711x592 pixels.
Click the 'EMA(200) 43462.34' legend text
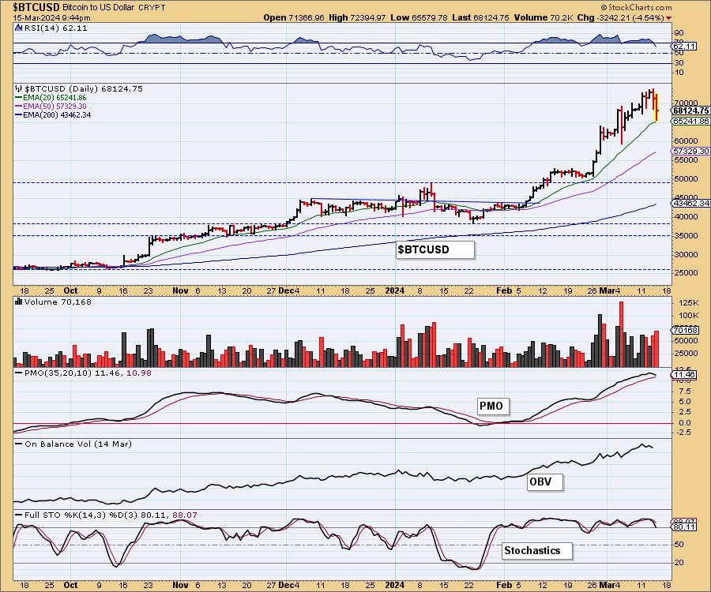(57, 115)
